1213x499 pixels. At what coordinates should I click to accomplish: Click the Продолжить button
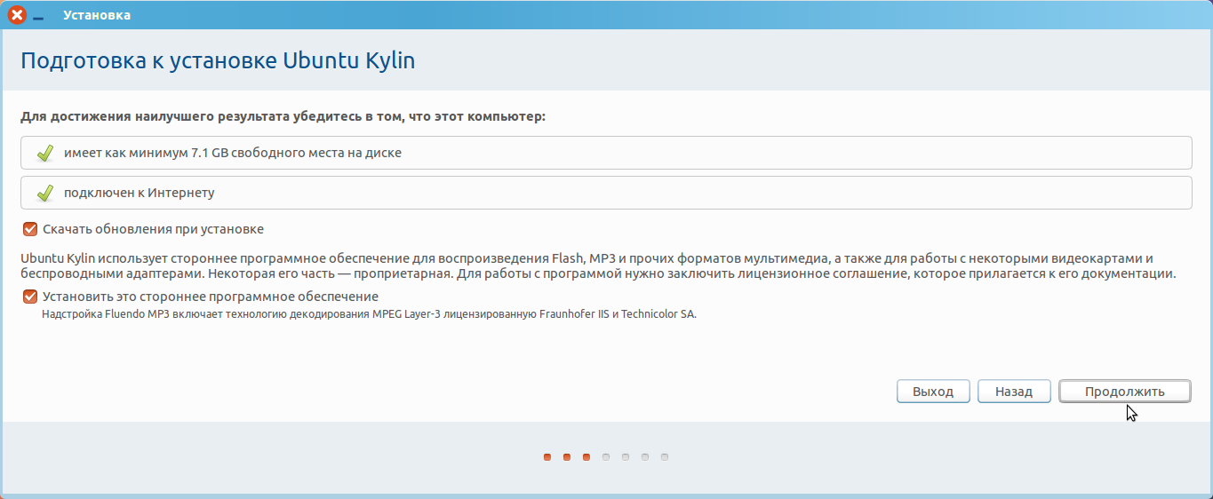coord(1124,392)
